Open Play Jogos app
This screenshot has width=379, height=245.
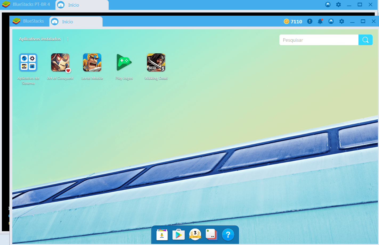point(124,62)
